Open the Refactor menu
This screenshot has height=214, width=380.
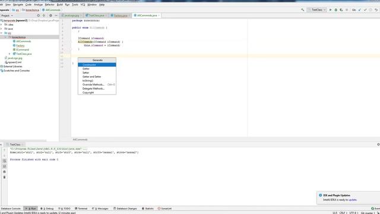(x=50, y=5)
